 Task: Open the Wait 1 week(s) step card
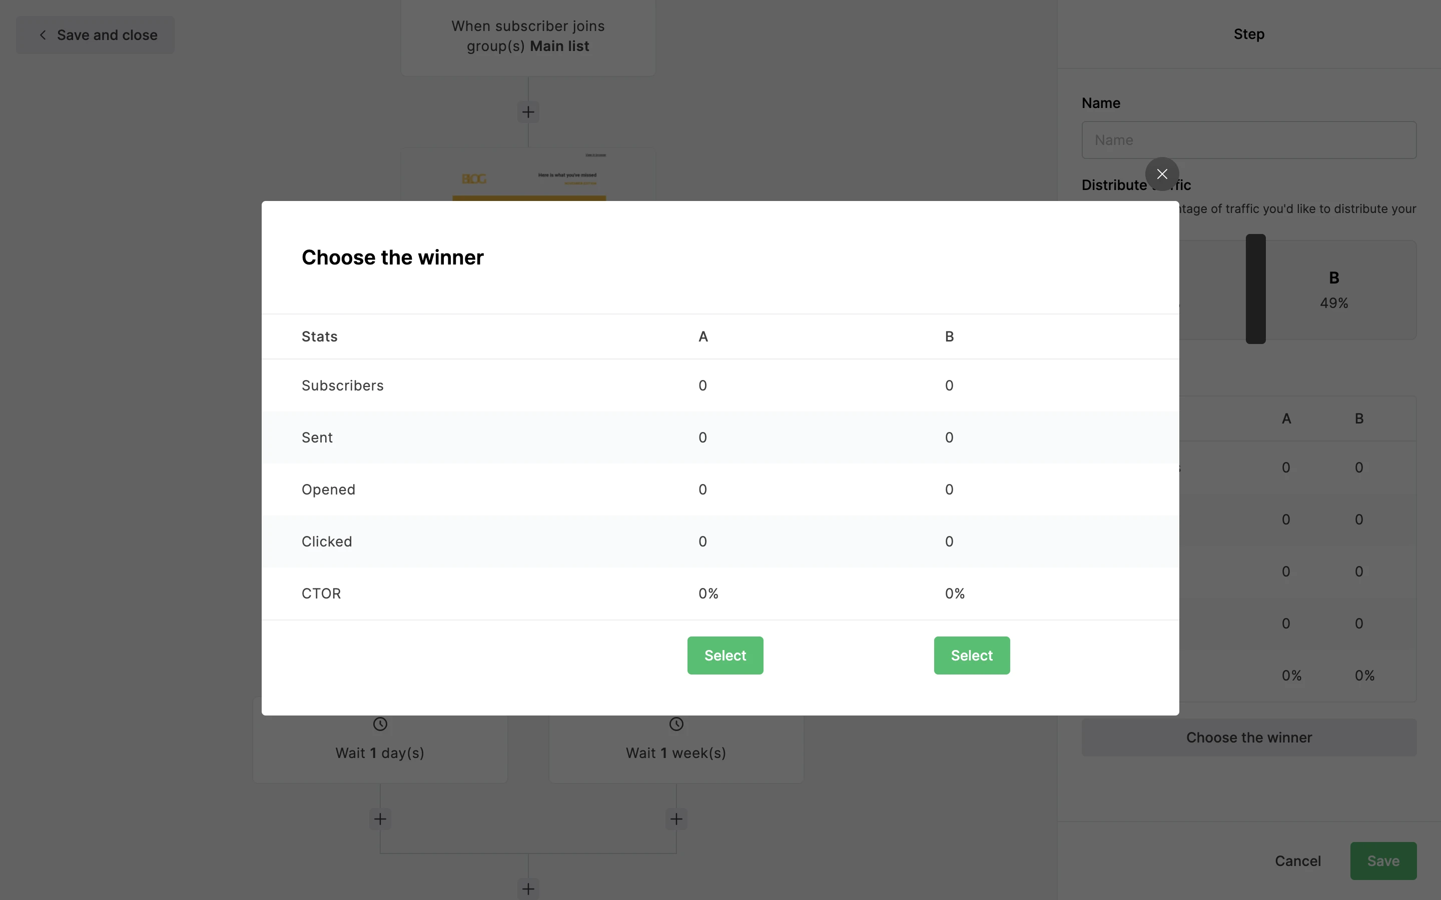click(x=676, y=753)
